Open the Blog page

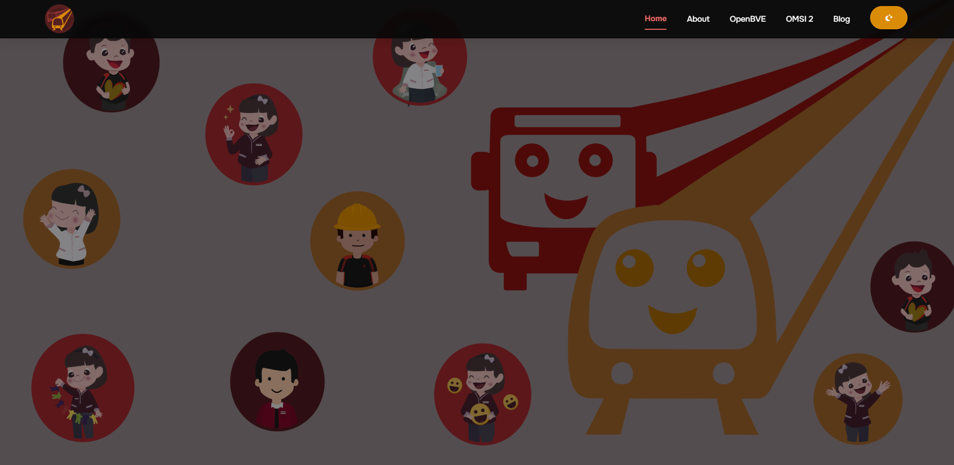coord(841,19)
